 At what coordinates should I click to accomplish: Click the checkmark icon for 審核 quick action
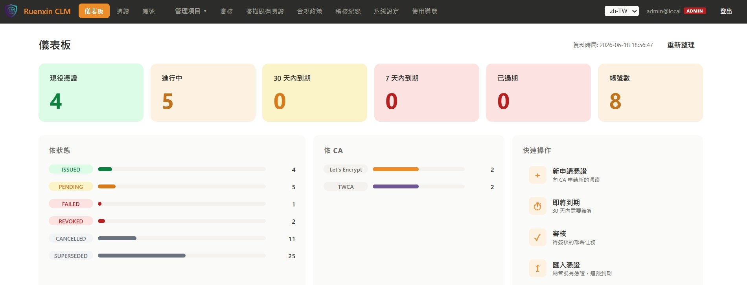click(x=537, y=237)
